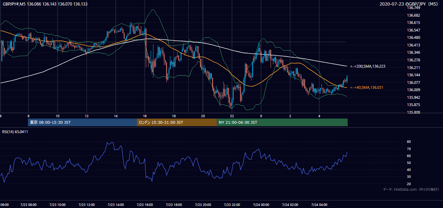Click the 7/23 08:00 time axis label
The width and height of the screenshot is (443, 208).
(28, 205)
